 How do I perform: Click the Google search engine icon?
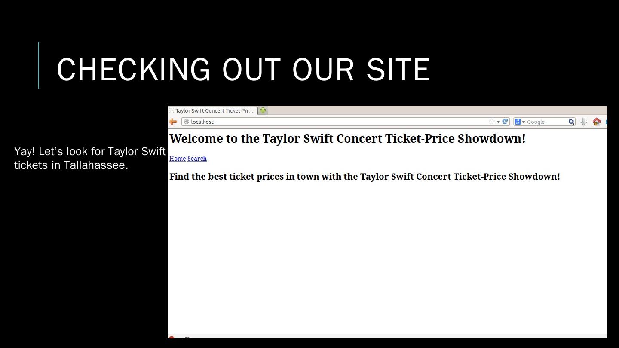click(x=518, y=122)
